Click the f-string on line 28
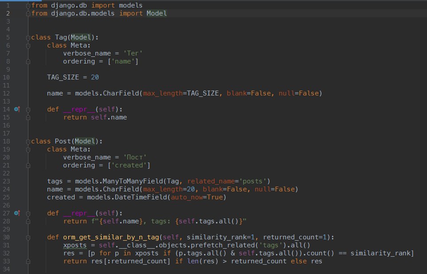This screenshot has height=274, width=427. (x=169, y=221)
